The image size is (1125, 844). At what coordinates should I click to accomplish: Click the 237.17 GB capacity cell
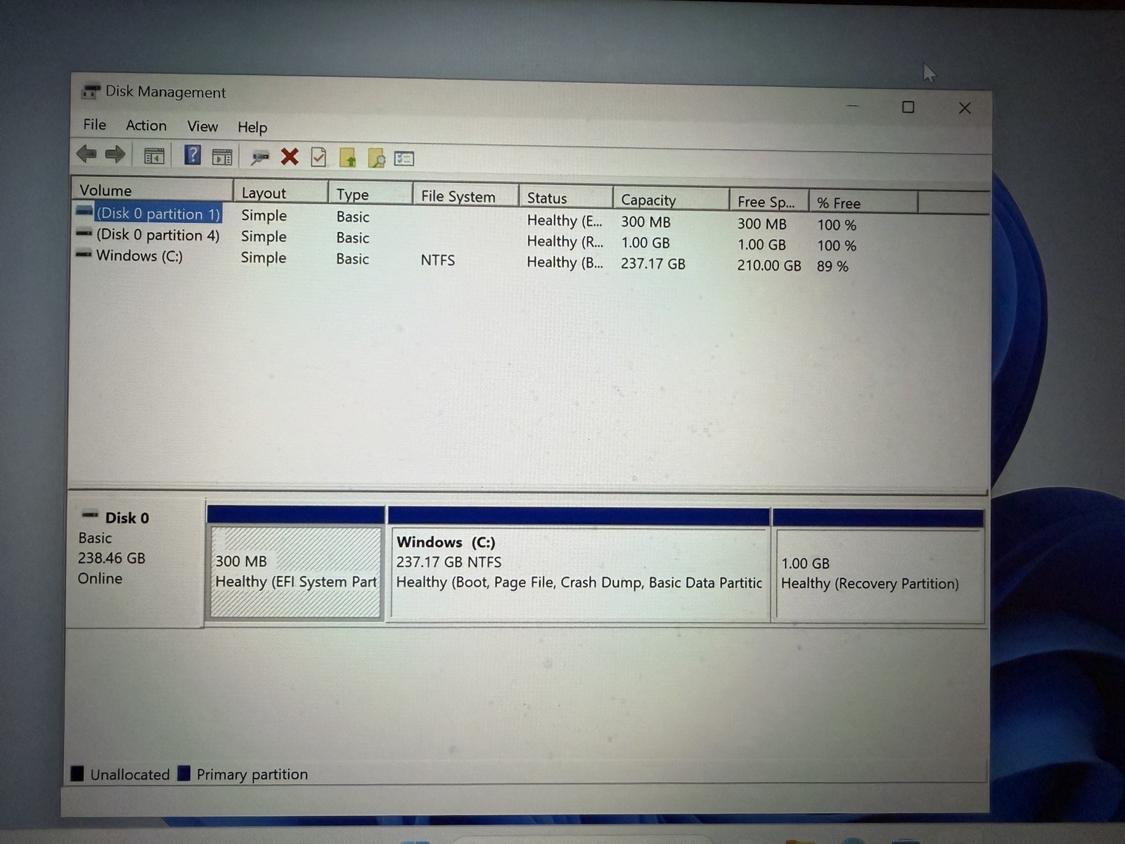[x=652, y=264]
